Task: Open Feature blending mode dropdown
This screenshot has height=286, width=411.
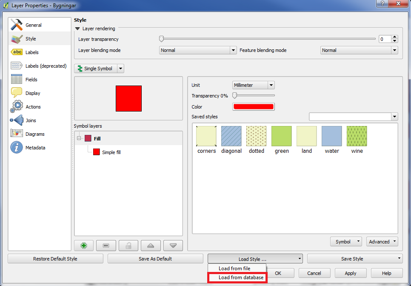Action: click(359, 50)
